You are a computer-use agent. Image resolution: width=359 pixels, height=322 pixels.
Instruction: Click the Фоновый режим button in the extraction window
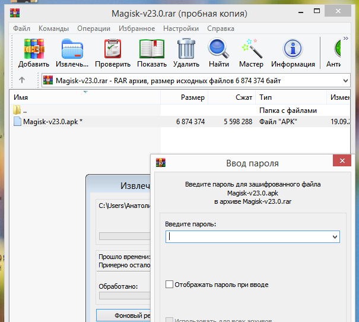[123, 315]
